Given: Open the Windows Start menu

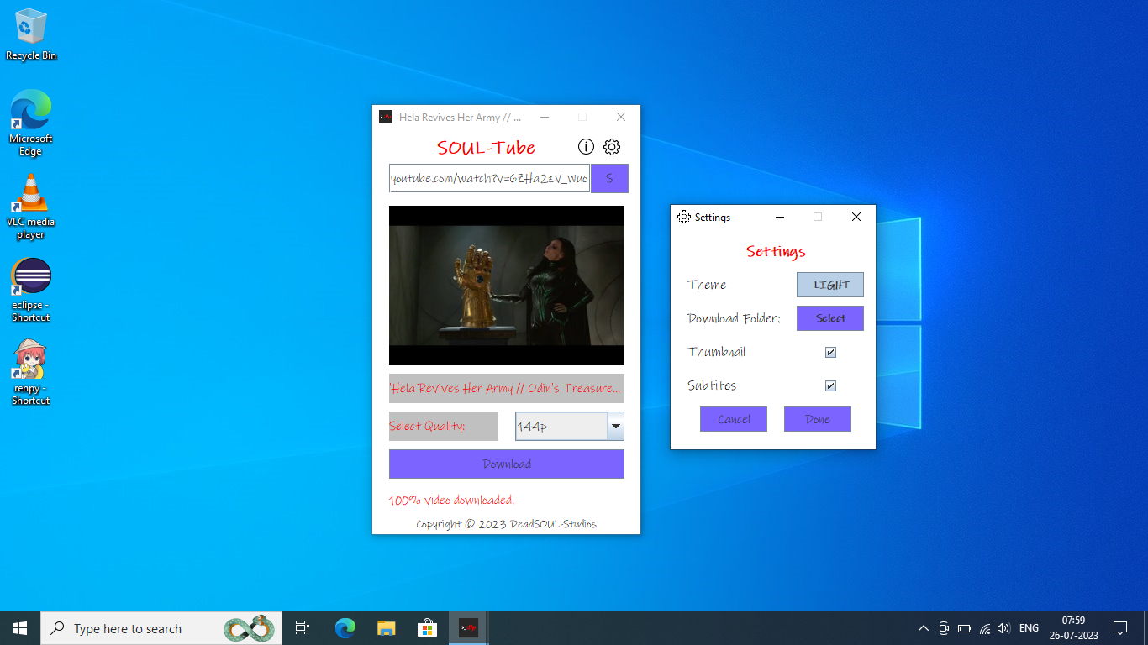Looking at the screenshot, I should point(20,628).
